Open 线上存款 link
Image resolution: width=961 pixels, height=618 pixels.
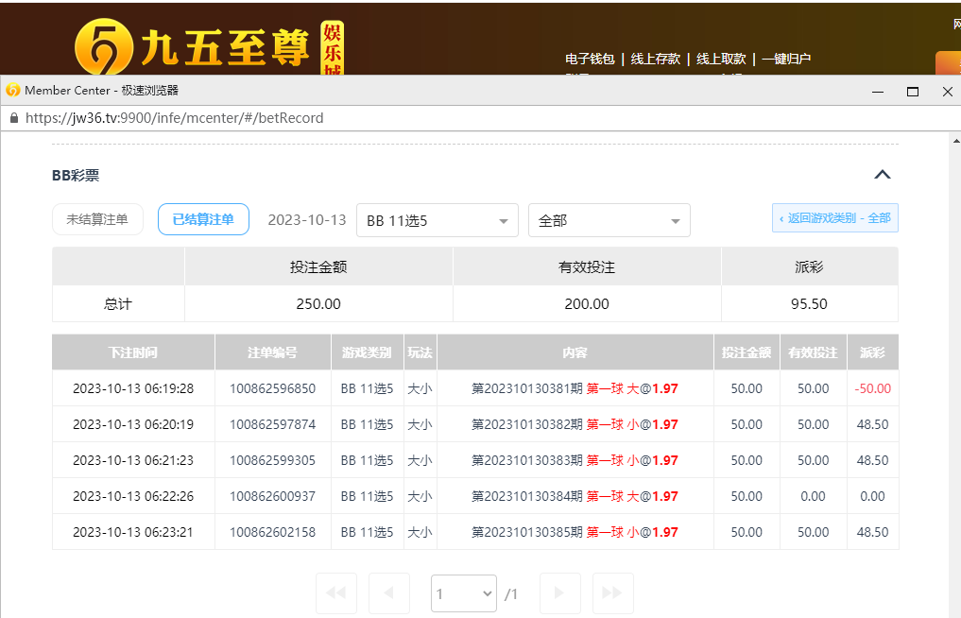coord(655,59)
